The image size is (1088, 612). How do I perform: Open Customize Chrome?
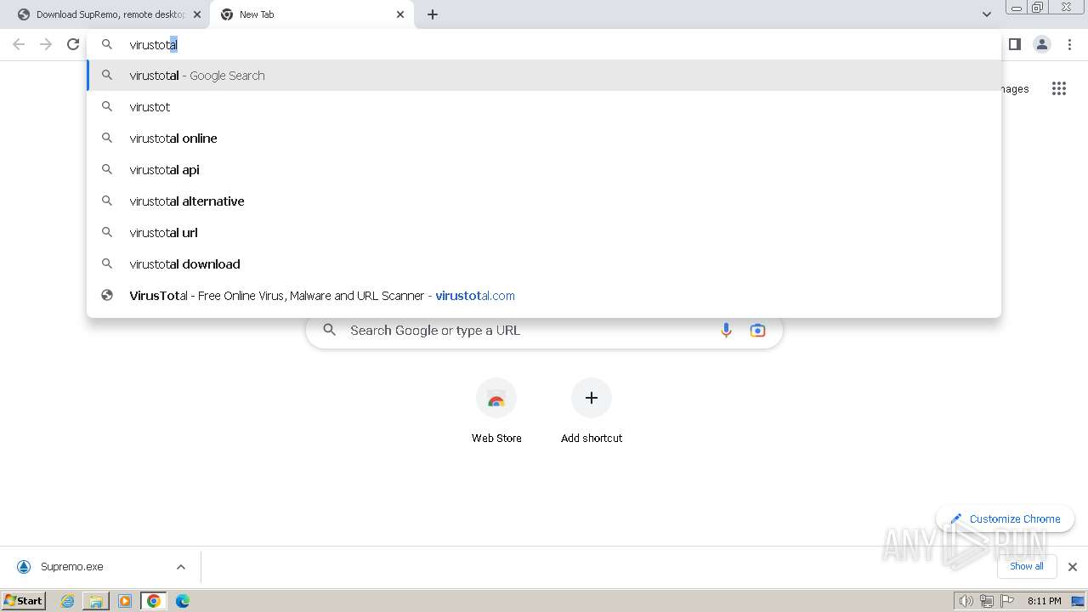point(1006,518)
